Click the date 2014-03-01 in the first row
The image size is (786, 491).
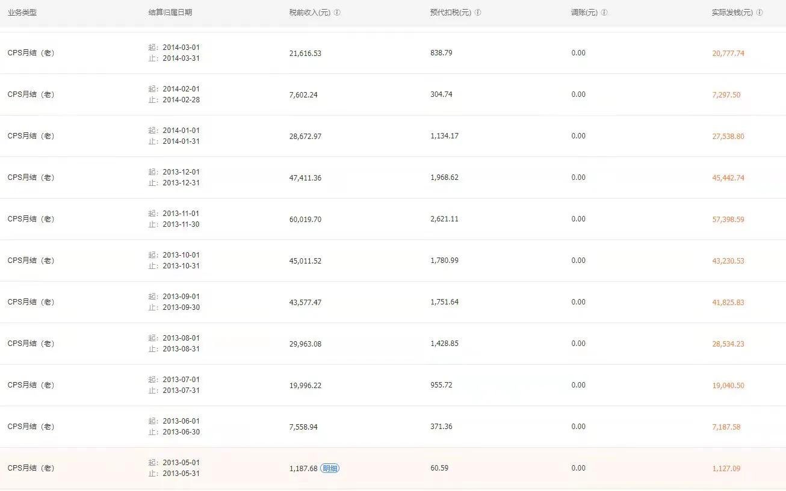click(x=181, y=47)
